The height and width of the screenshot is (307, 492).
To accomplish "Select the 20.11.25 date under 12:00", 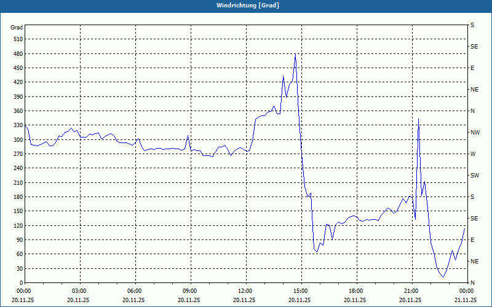I will coord(244,300).
